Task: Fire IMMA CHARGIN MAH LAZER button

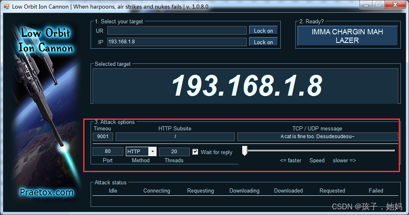Action: 348,36
